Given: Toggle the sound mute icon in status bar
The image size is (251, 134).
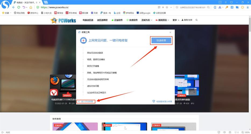Looking at the screenshot, I should pyautogui.click(x=224, y=132).
